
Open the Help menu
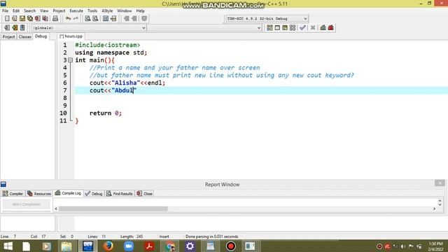pyautogui.click(x=140, y=11)
